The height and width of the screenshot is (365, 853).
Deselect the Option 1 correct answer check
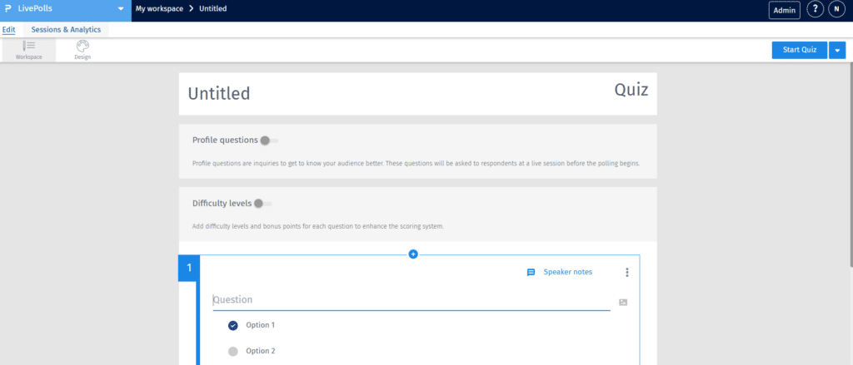[x=233, y=325]
